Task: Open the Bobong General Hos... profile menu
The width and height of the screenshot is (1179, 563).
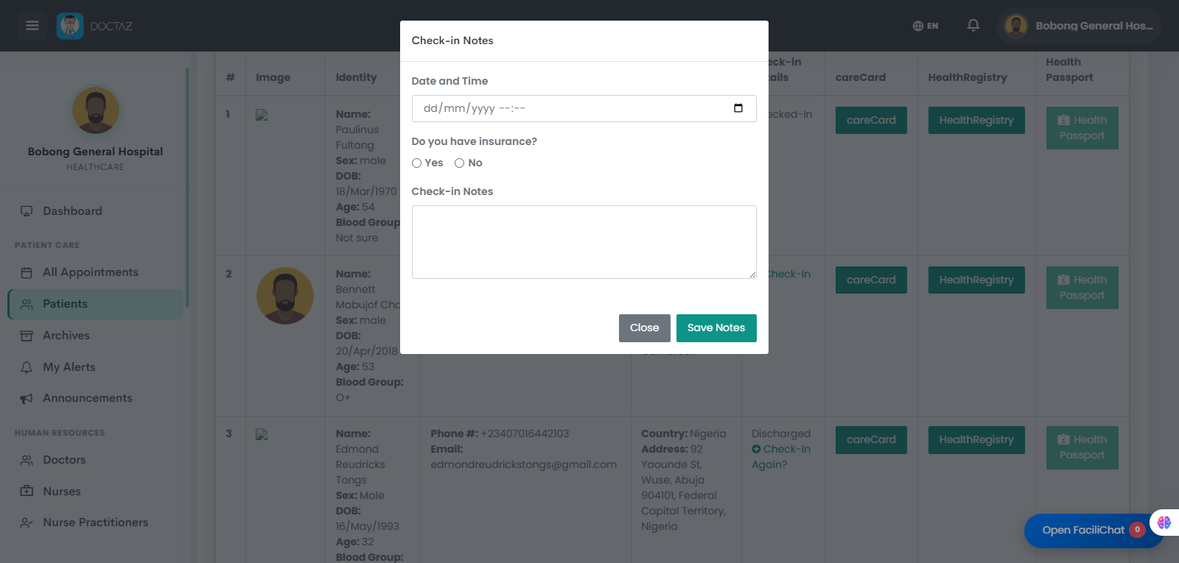Action: 1080,26
